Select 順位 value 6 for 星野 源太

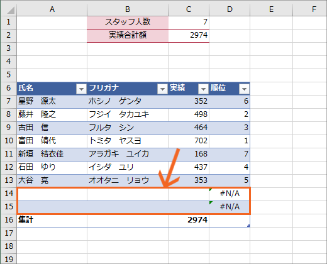[230, 101]
